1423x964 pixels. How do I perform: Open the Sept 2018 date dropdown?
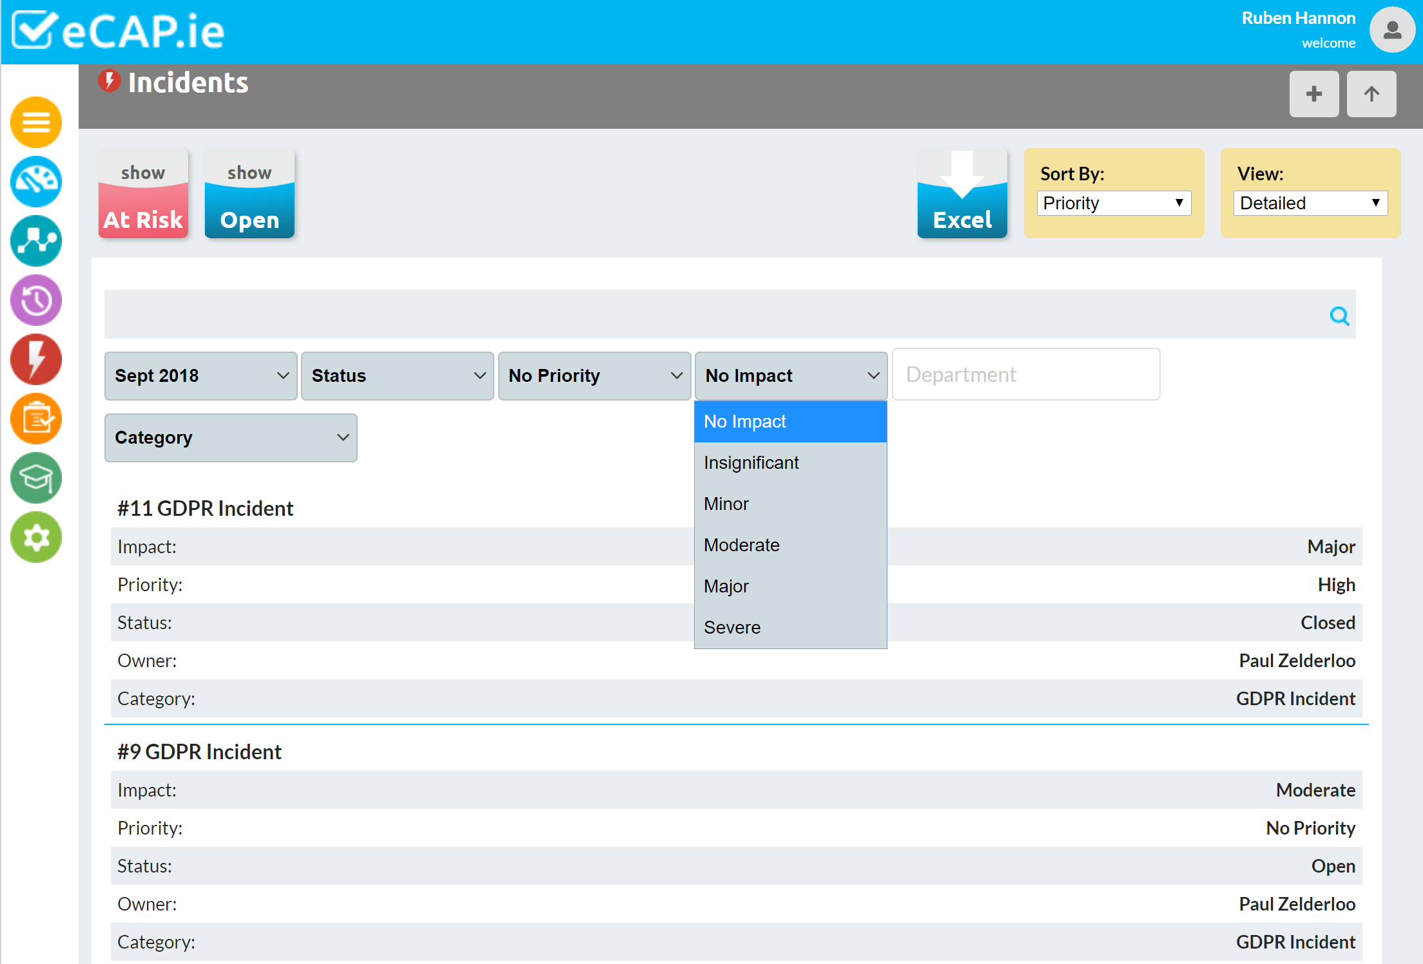[201, 375]
